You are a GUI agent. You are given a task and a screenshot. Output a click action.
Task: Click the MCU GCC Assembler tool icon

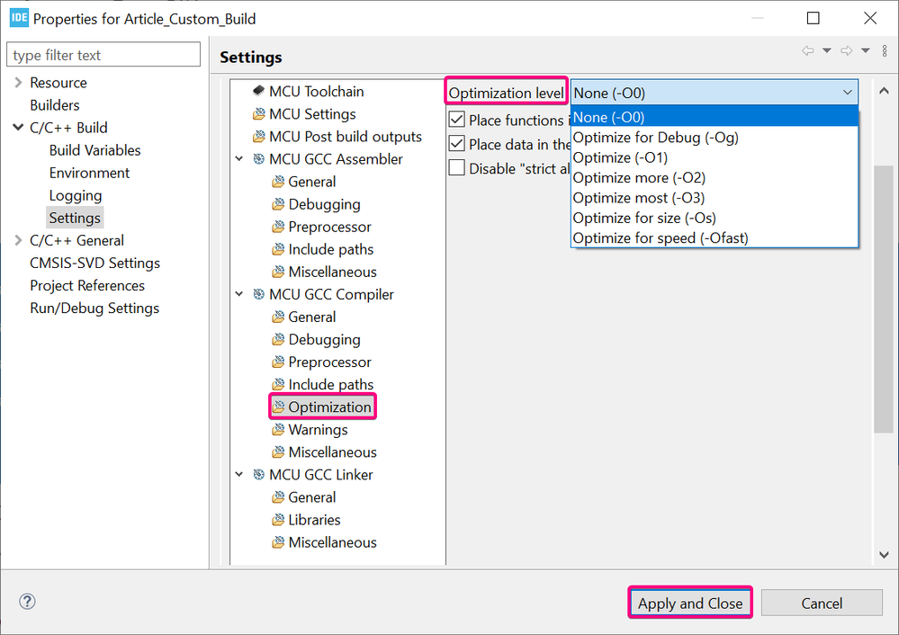259,159
